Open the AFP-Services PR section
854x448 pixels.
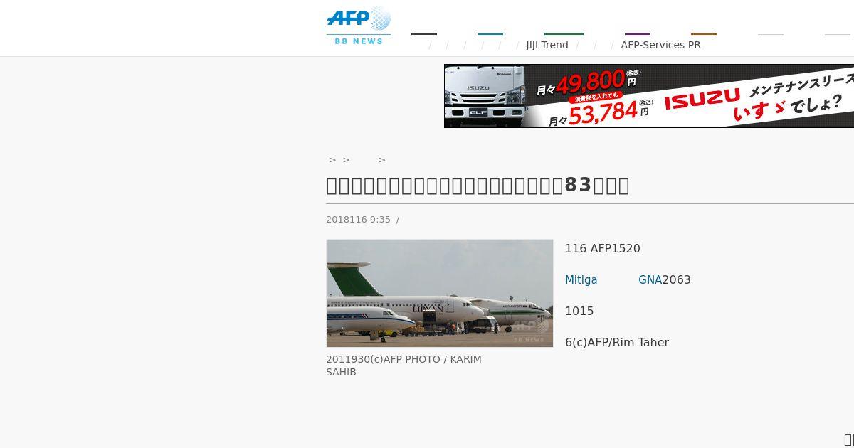(x=660, y=45)
